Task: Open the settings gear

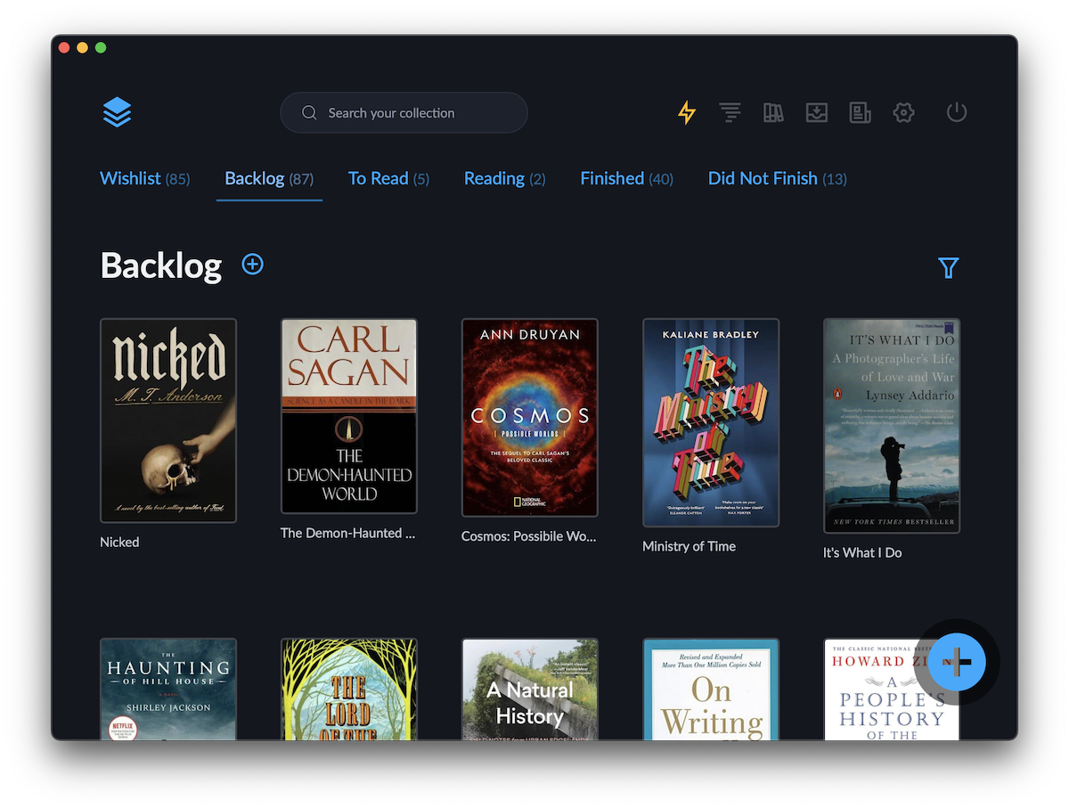Action: [x=903, y=112]
